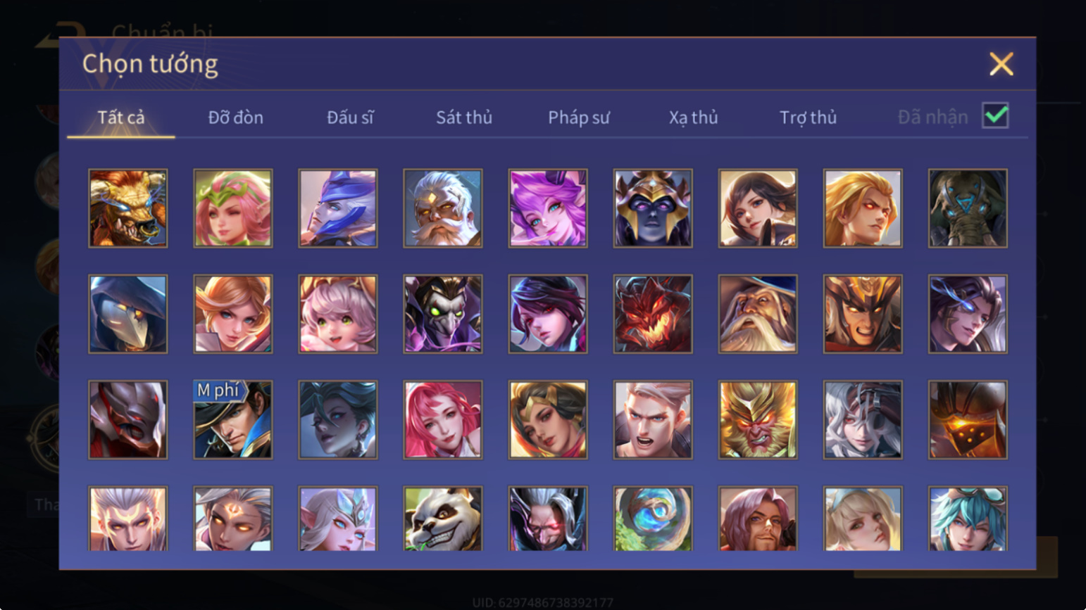The width and height of the screenshot is (1086, 610).
Task: Choose the elephant-headed dark hero
Action: pos(968,208)
